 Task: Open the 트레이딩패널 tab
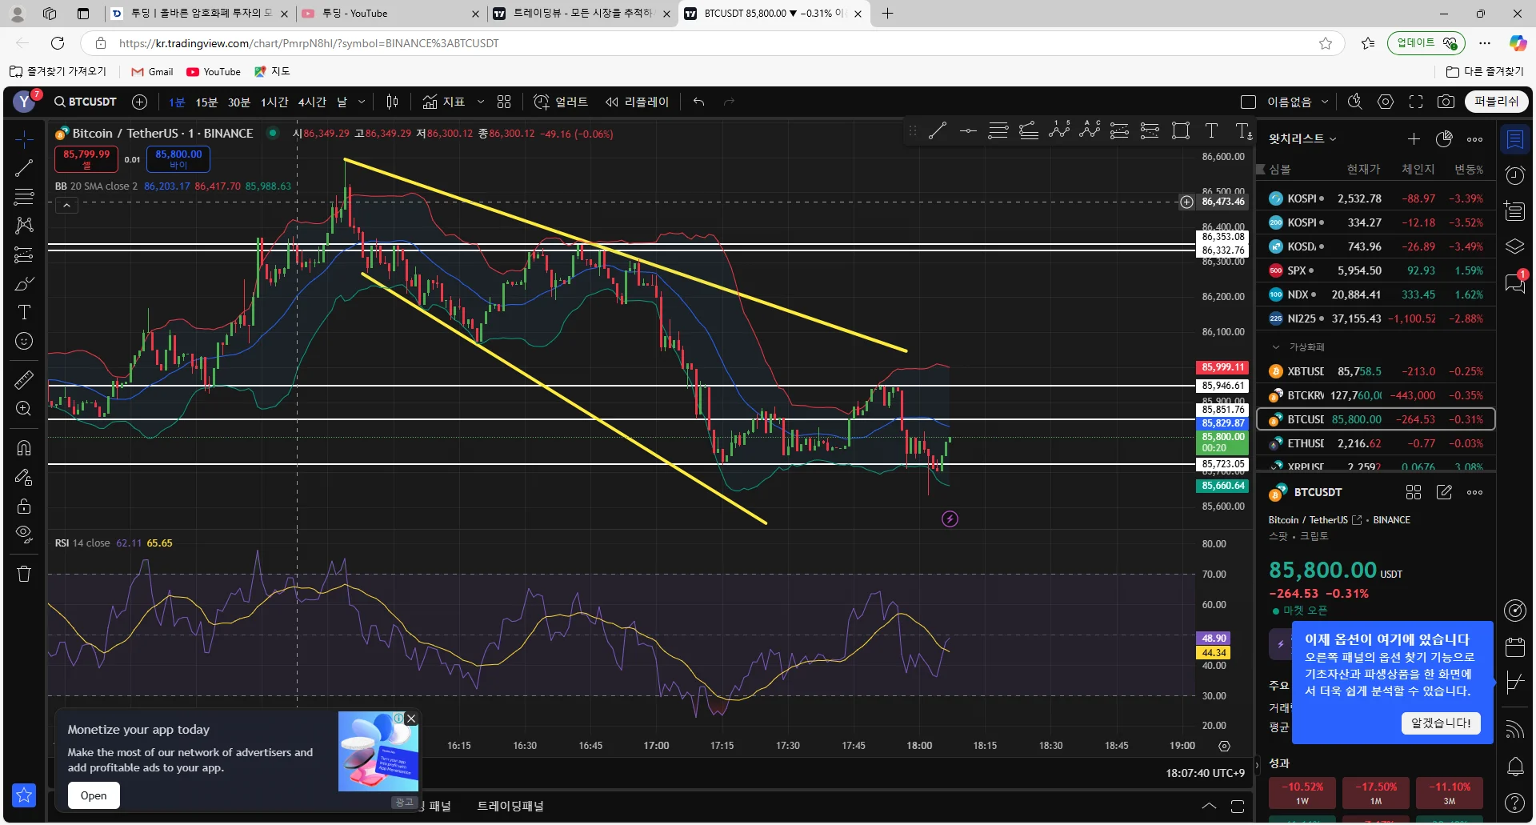(x=510, y=806)
